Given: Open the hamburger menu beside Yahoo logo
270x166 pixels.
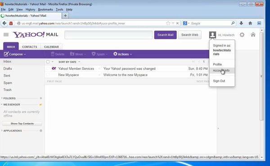Looking at the screenshot, I should tap(6, 35).
